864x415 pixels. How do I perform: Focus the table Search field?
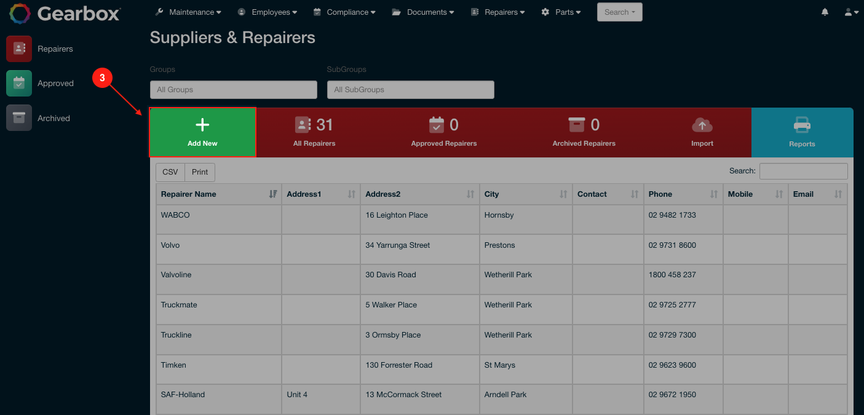pos(803,171)
